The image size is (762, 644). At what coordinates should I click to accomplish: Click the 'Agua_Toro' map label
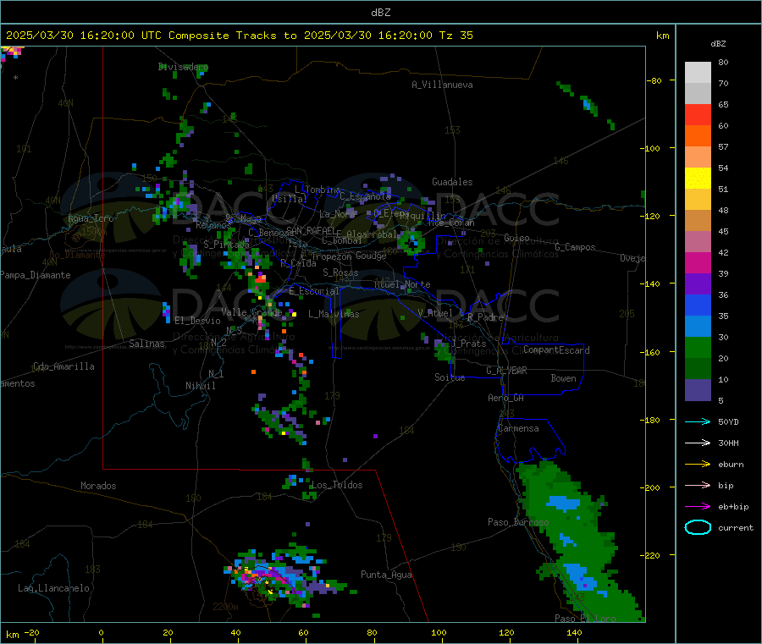(91, 218)
